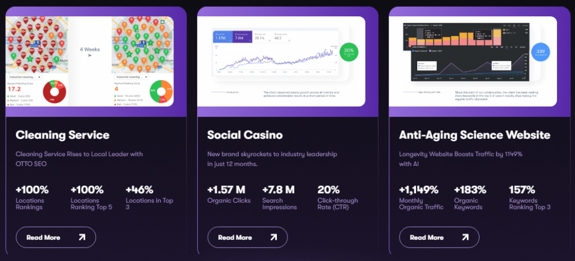Open the right Industrial cleaning dropdown
The width and height of the screenshot is (575, 261).
pos(131,77)
